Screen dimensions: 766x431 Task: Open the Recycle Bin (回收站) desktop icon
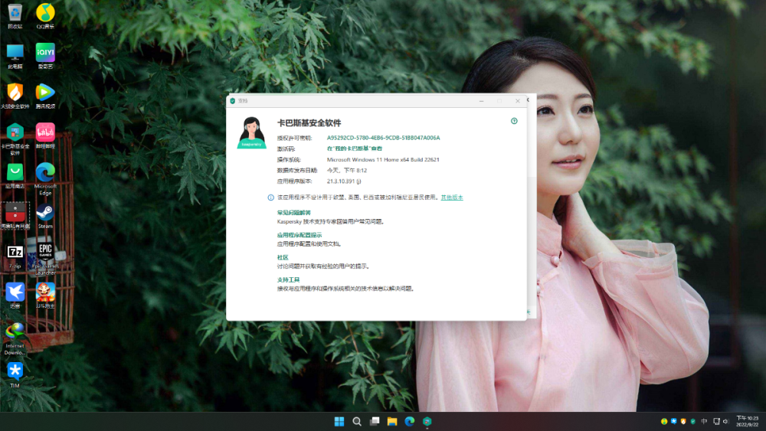pos(15,16)
